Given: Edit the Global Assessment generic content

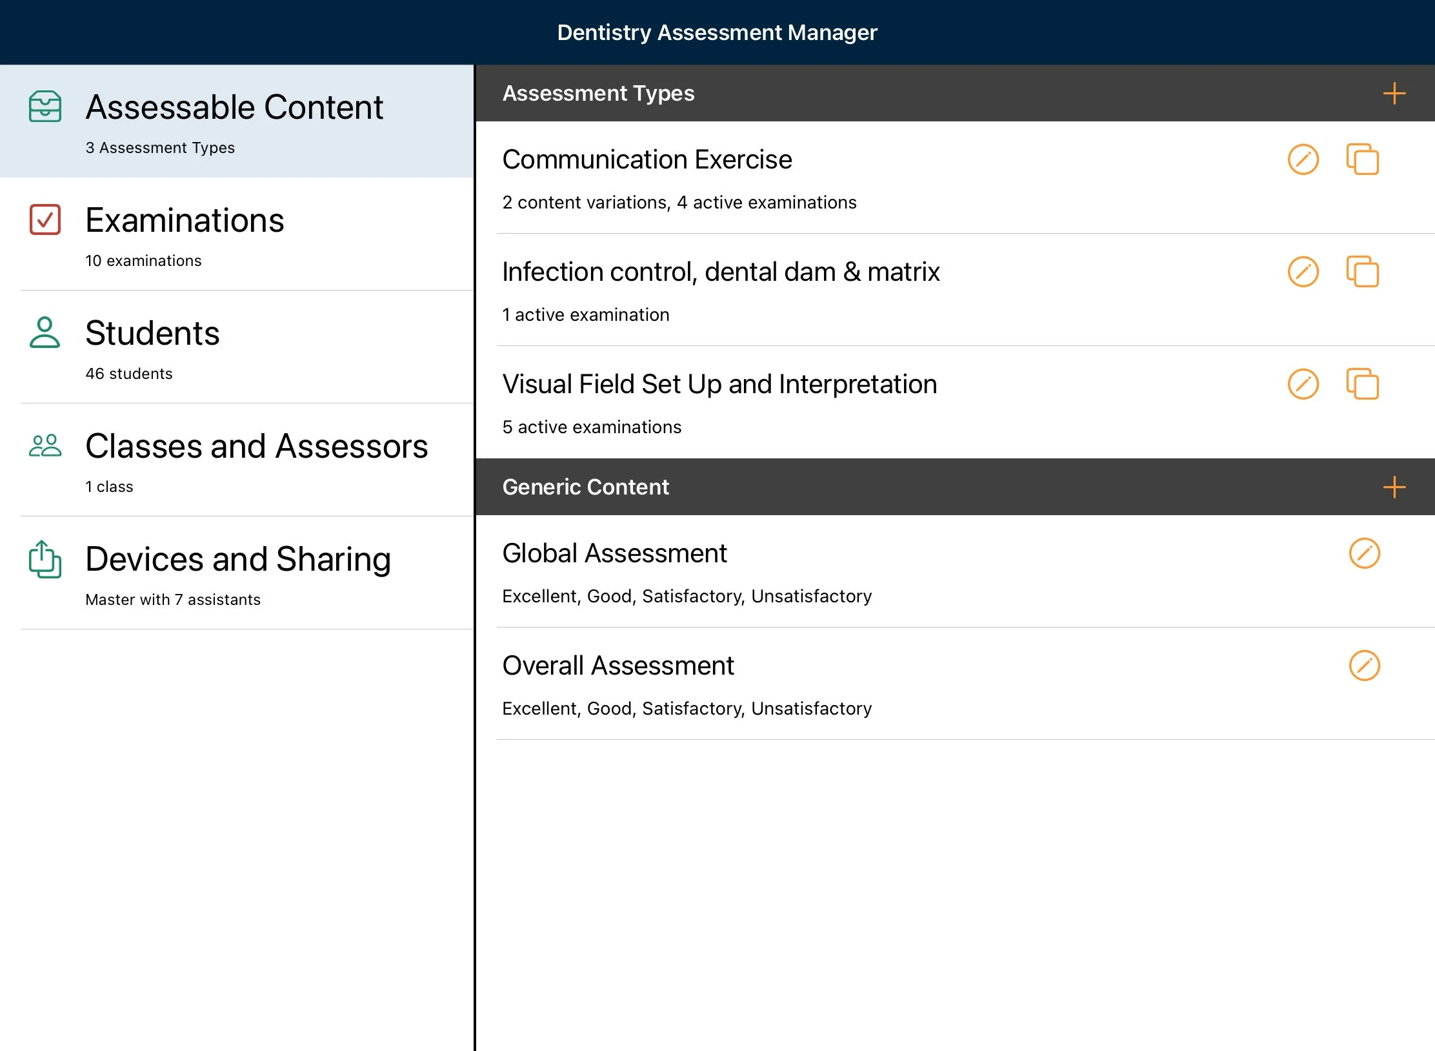Looking at the screenshot, I should 1364,553.
